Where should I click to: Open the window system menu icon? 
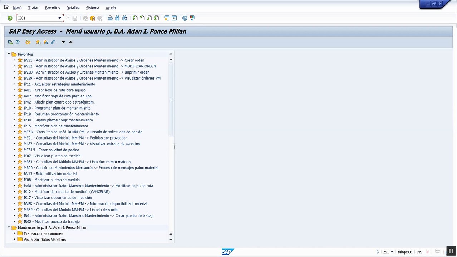(6, 7)
